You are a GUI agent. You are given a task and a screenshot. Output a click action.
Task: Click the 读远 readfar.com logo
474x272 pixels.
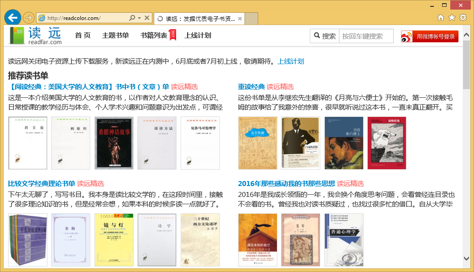point(36,35)
